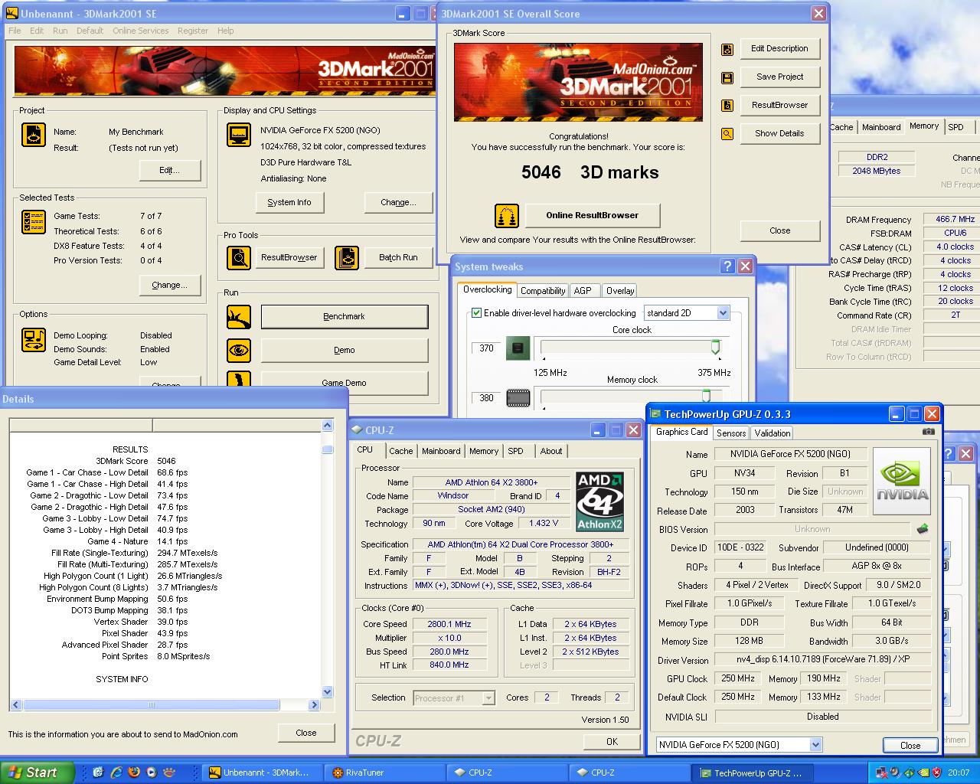980x784 pixels.
Task: Launch Internet Explorer from quick launch
Action: coord(116,773)
